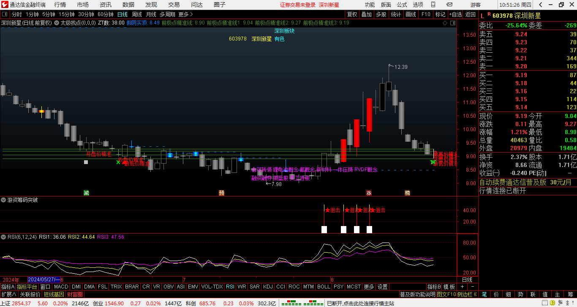
Task: Switch to 15分钟 timeframe
Action: tap(67, 14)
